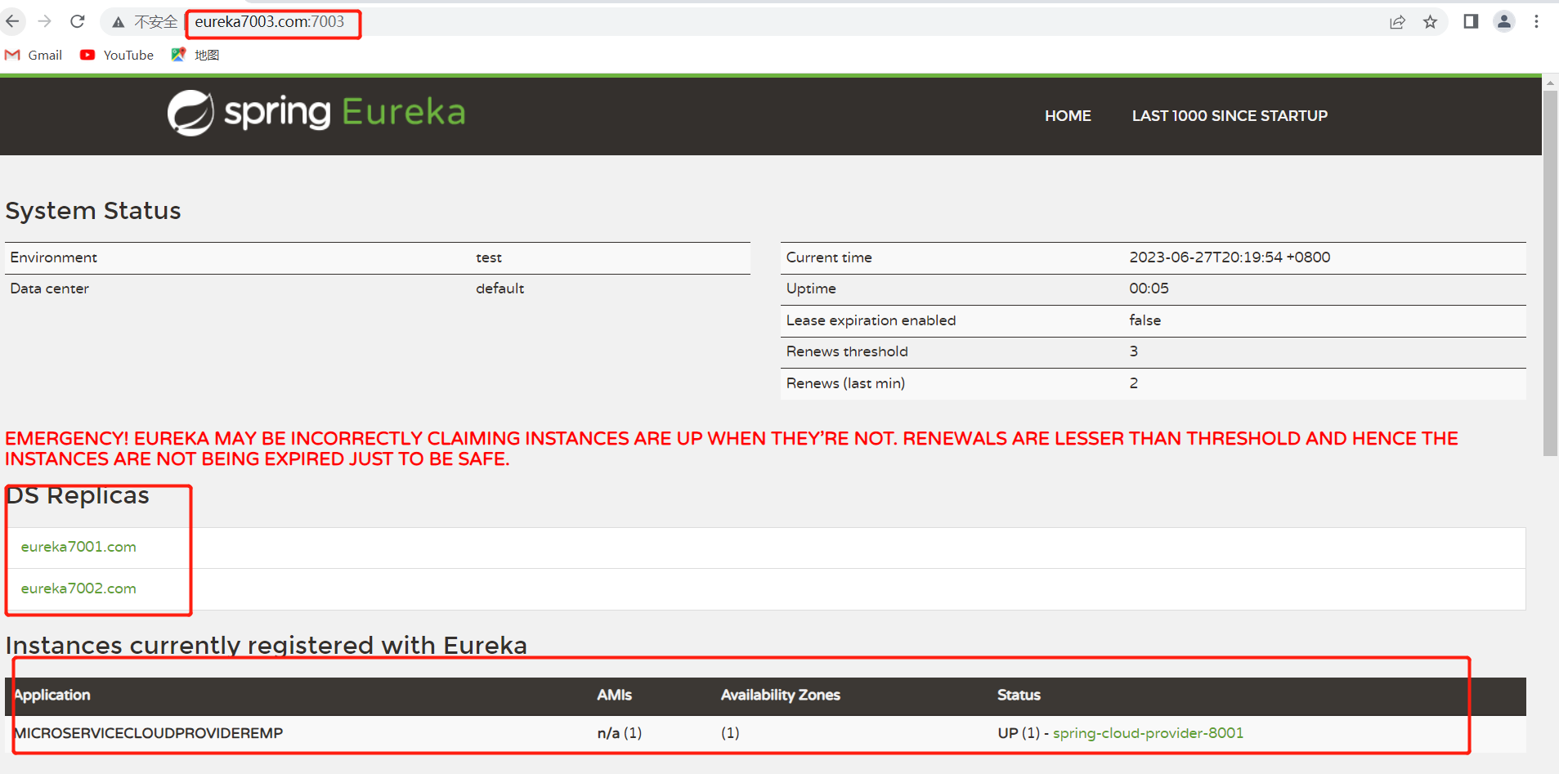Click the Environment value test
Viewport: 1559px width, 774px height.
tap(489, 257)
